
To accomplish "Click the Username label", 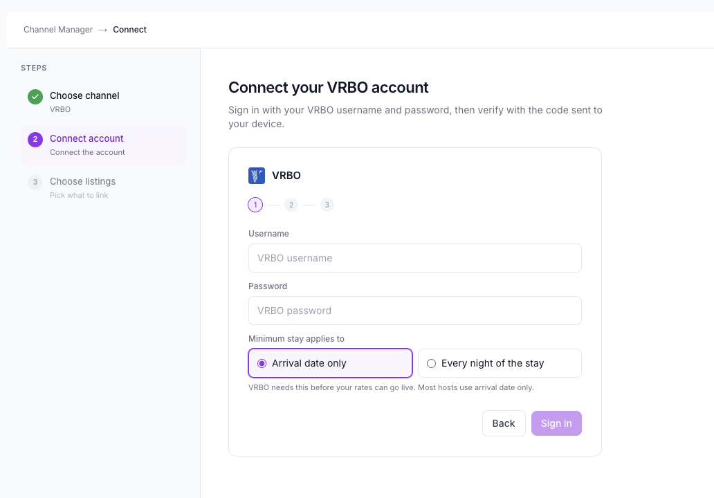I will point(268,234).
